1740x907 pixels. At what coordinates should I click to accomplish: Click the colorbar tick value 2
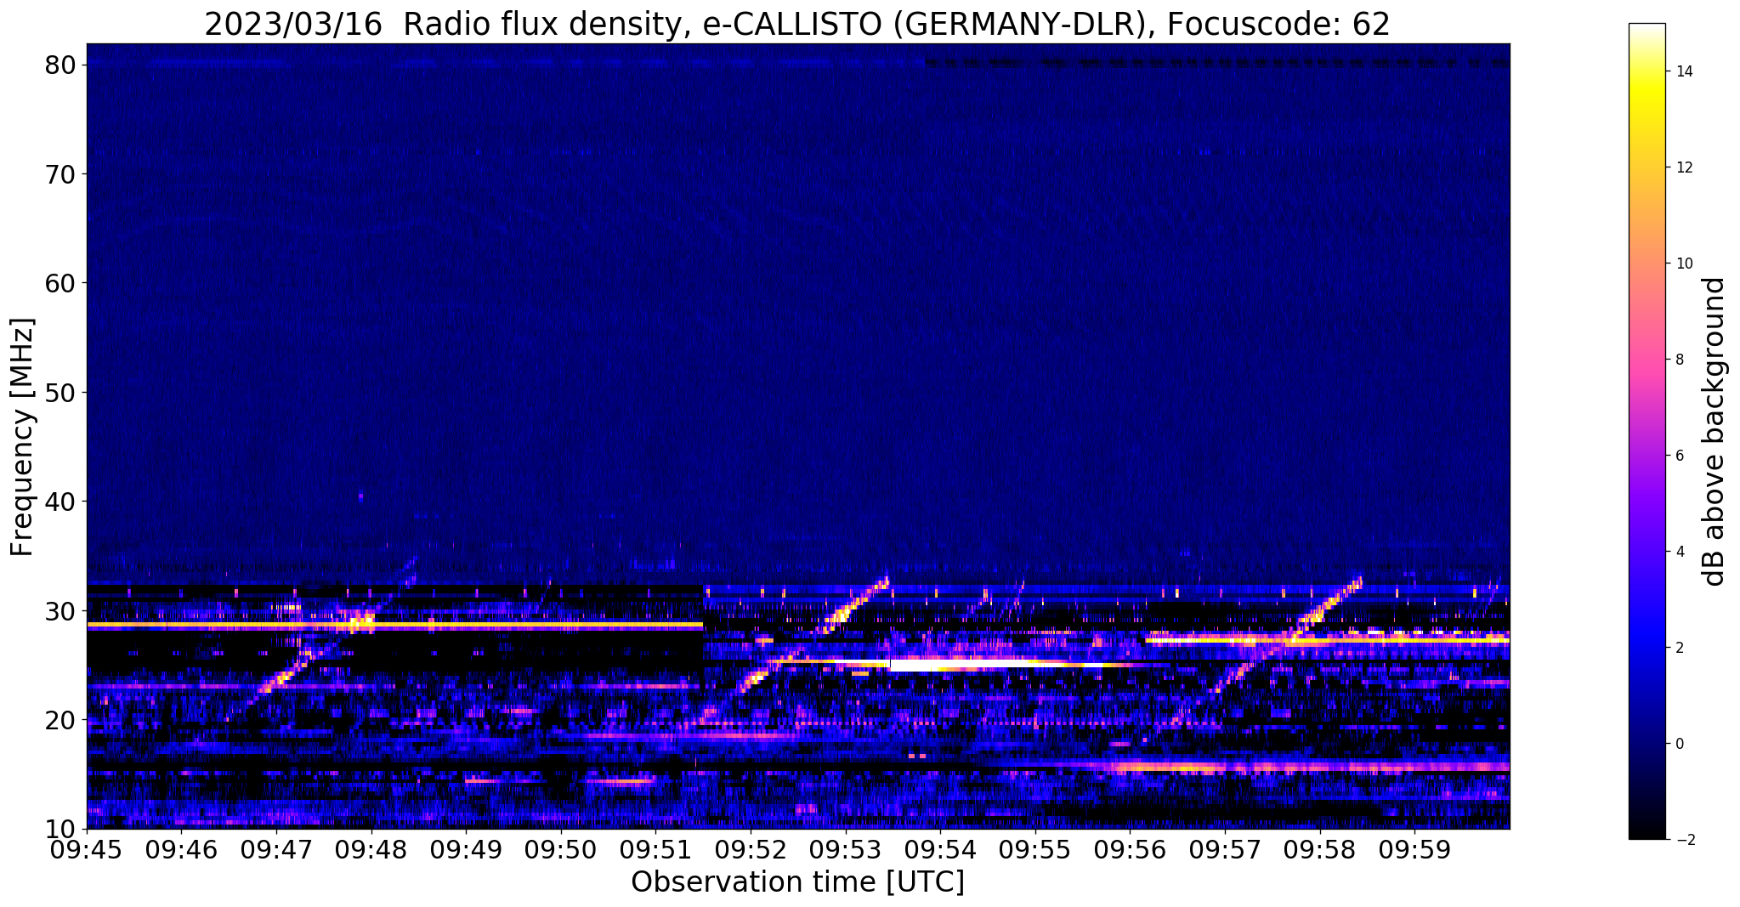(1679, 648)
